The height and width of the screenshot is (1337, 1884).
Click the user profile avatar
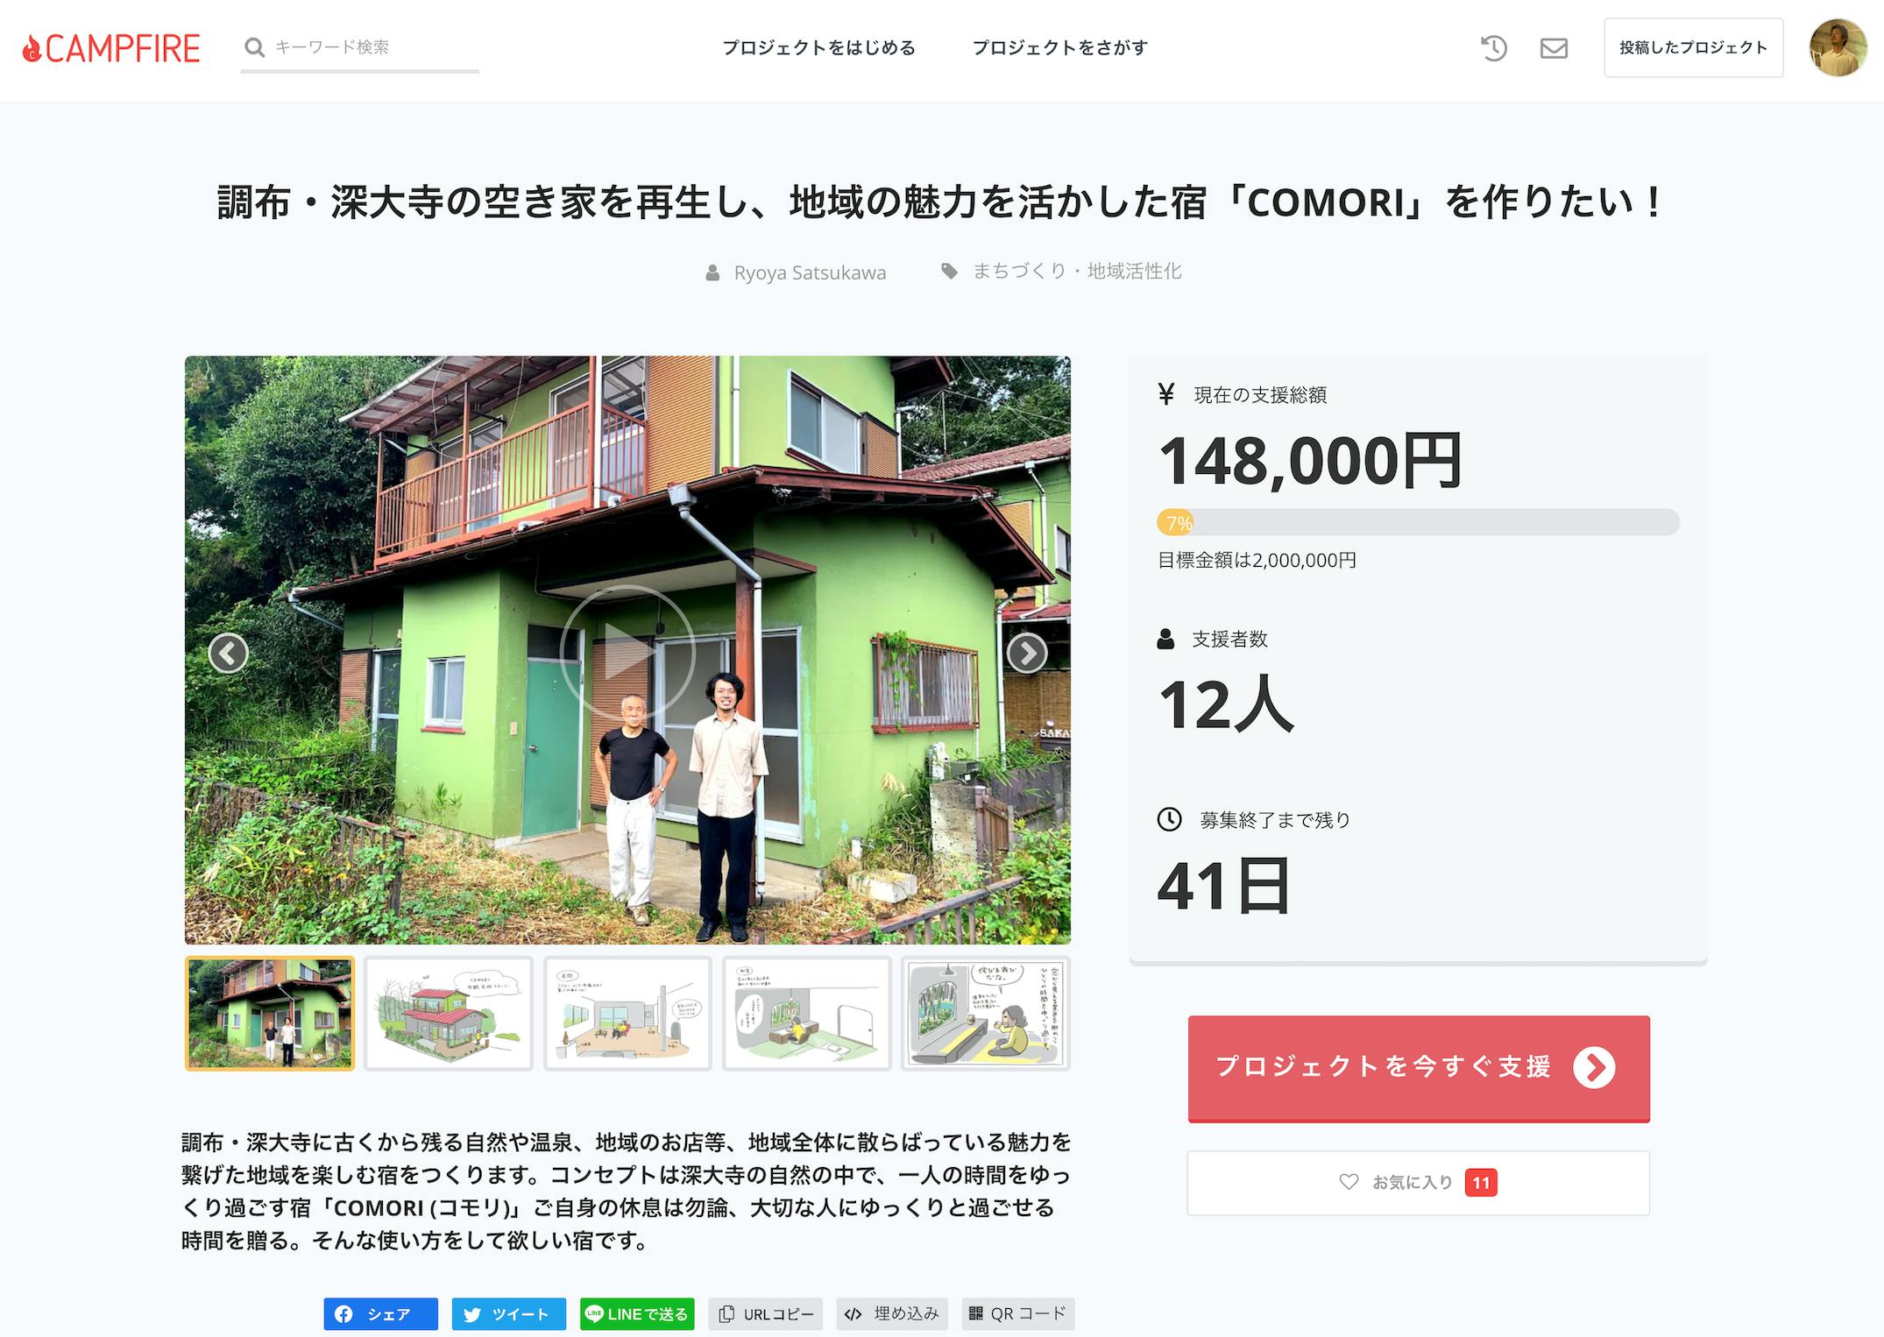coord(1838,47)
